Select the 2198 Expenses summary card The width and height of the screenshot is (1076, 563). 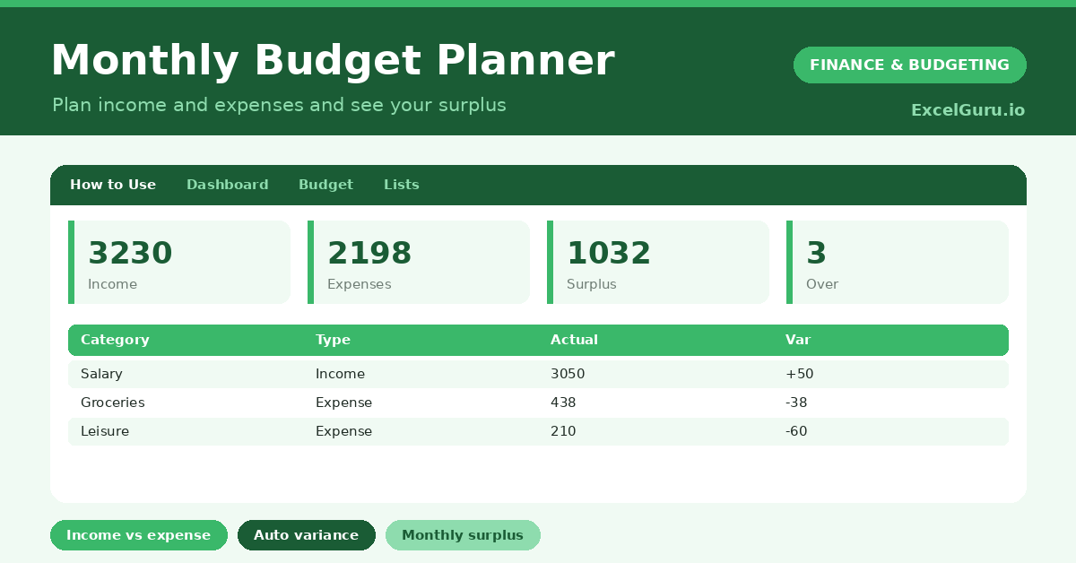click(x=419, y=263)
